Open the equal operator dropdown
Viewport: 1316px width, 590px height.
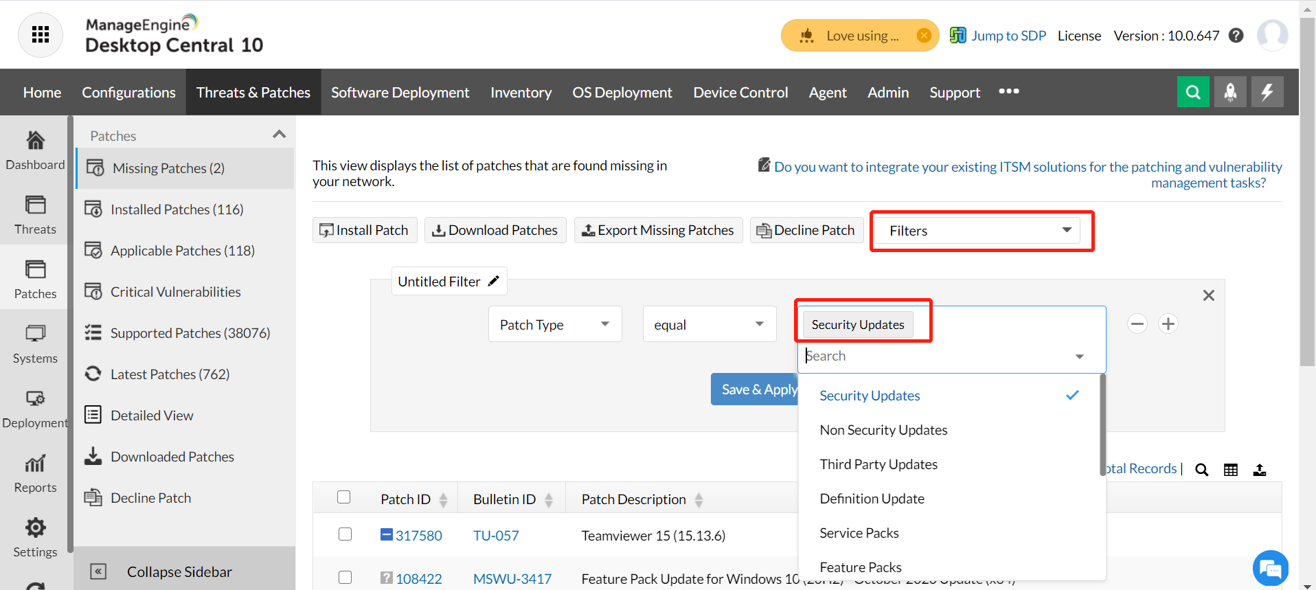[710, 324]
